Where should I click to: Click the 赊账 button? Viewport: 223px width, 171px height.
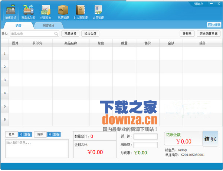pyautogui.click(x=40, y=134)
